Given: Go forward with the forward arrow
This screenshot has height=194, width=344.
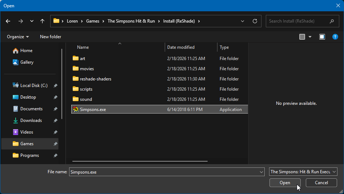Looking at the screenshot, I should [x=21, y=21].
